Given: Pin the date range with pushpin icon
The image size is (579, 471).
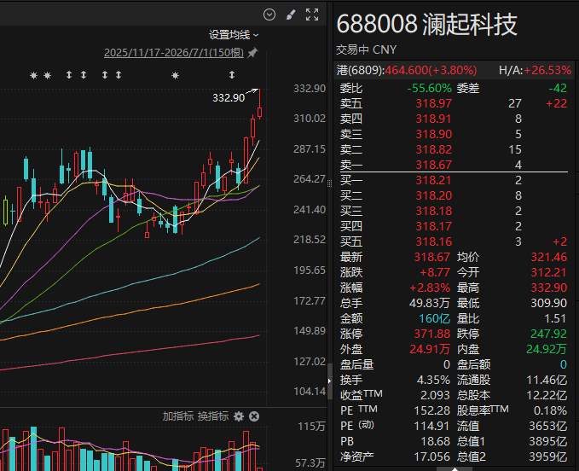Looking at the screenshot, I should point(252,52).
